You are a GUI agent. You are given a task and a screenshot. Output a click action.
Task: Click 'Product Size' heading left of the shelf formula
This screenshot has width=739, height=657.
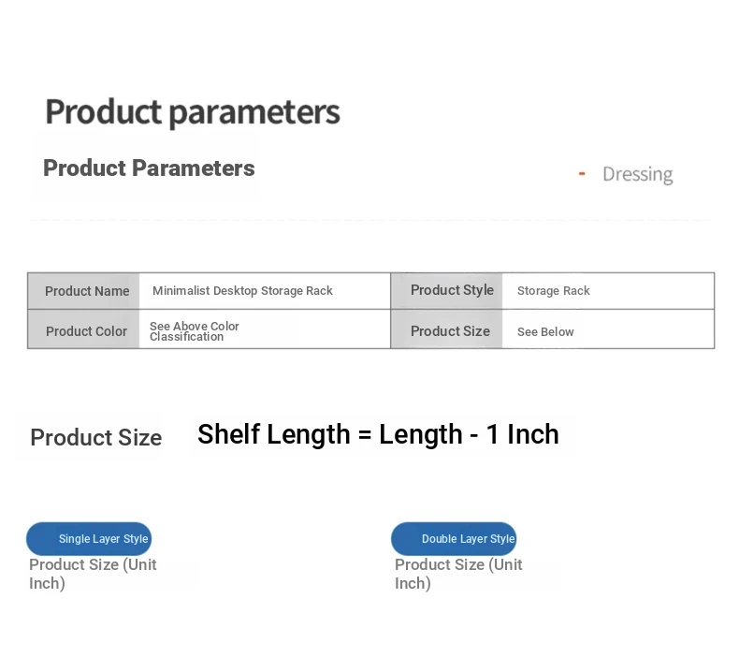95,438
